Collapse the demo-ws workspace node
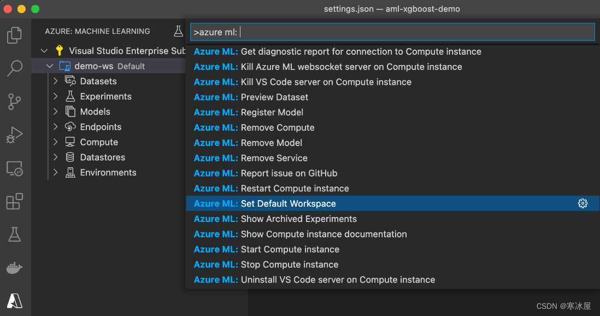Image resolution: width=600 pixels, height=316 pixels. (x=50, y=66)
